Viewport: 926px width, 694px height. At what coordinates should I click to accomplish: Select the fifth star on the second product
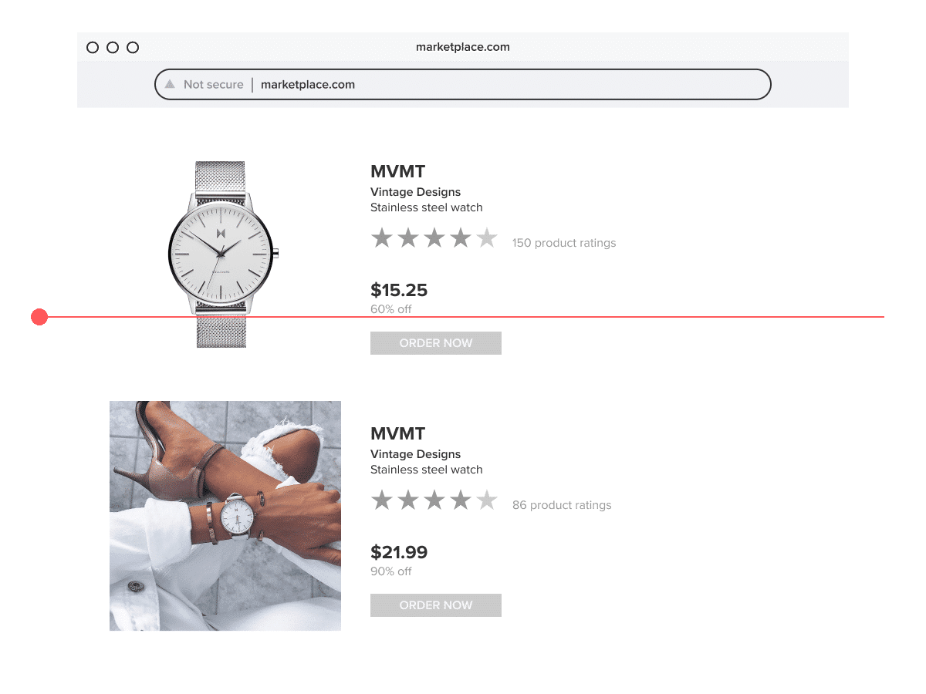coord(487,500)
